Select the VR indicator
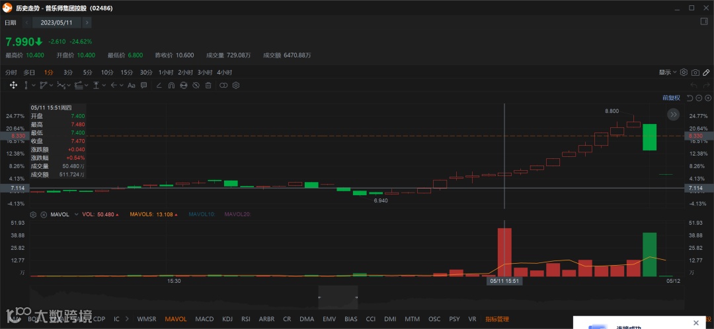 (x=472, y=319)
